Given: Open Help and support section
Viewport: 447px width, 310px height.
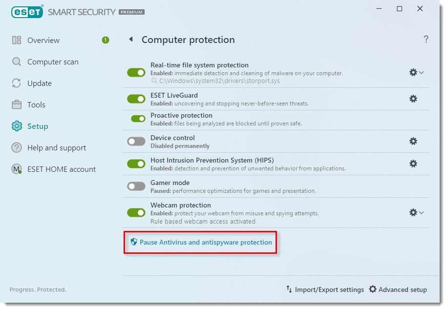Looking at the screenshot, I should 56,148.
